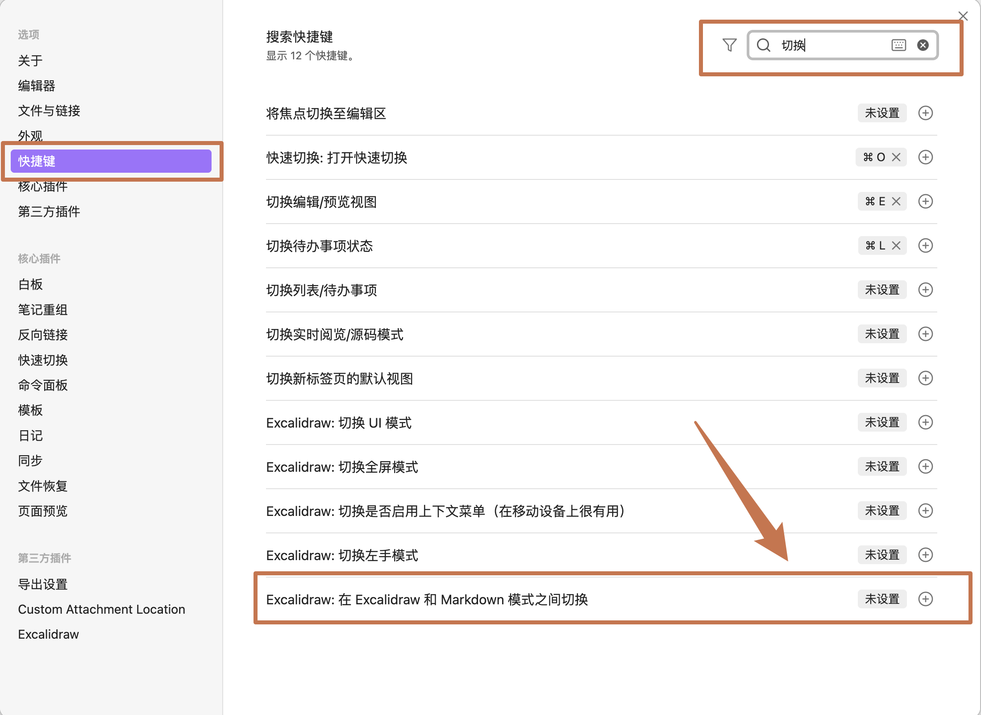Clear the hotkey search text

pyautogui.click(x=923, y=45)
